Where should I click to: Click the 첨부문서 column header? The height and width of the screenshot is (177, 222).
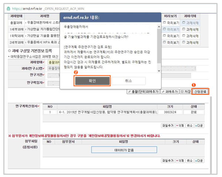[69, 142]
